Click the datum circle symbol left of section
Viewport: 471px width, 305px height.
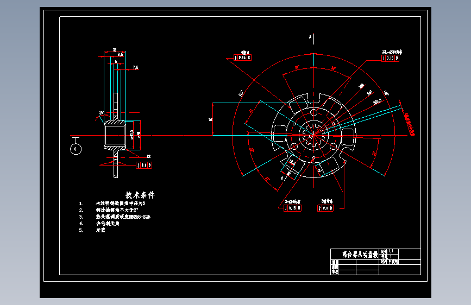[76, 149]
